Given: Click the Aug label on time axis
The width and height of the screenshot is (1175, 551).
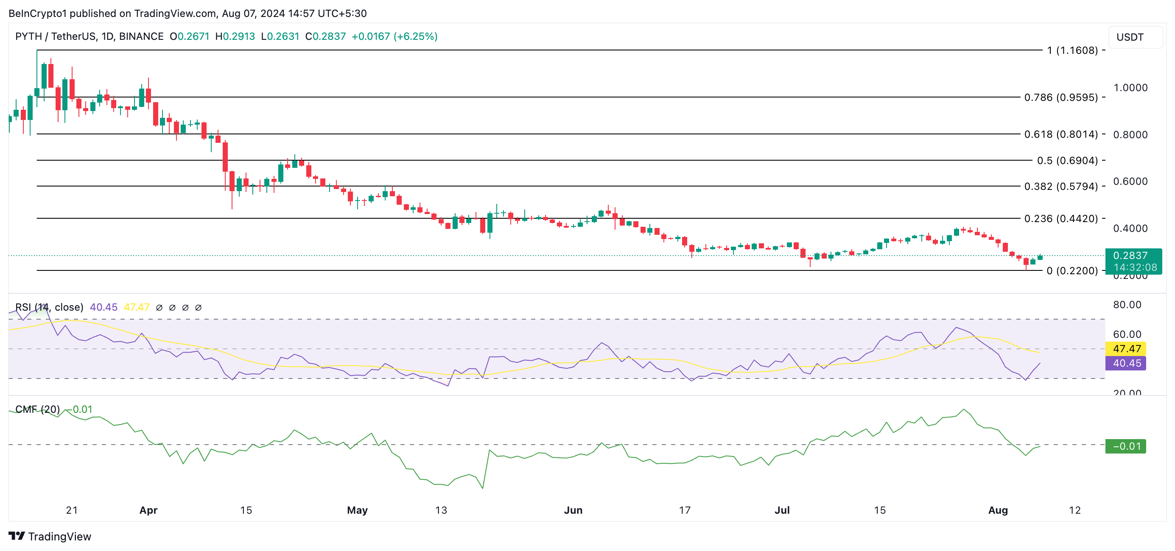Looking at the screenshot, I should [x=998, y=510].
